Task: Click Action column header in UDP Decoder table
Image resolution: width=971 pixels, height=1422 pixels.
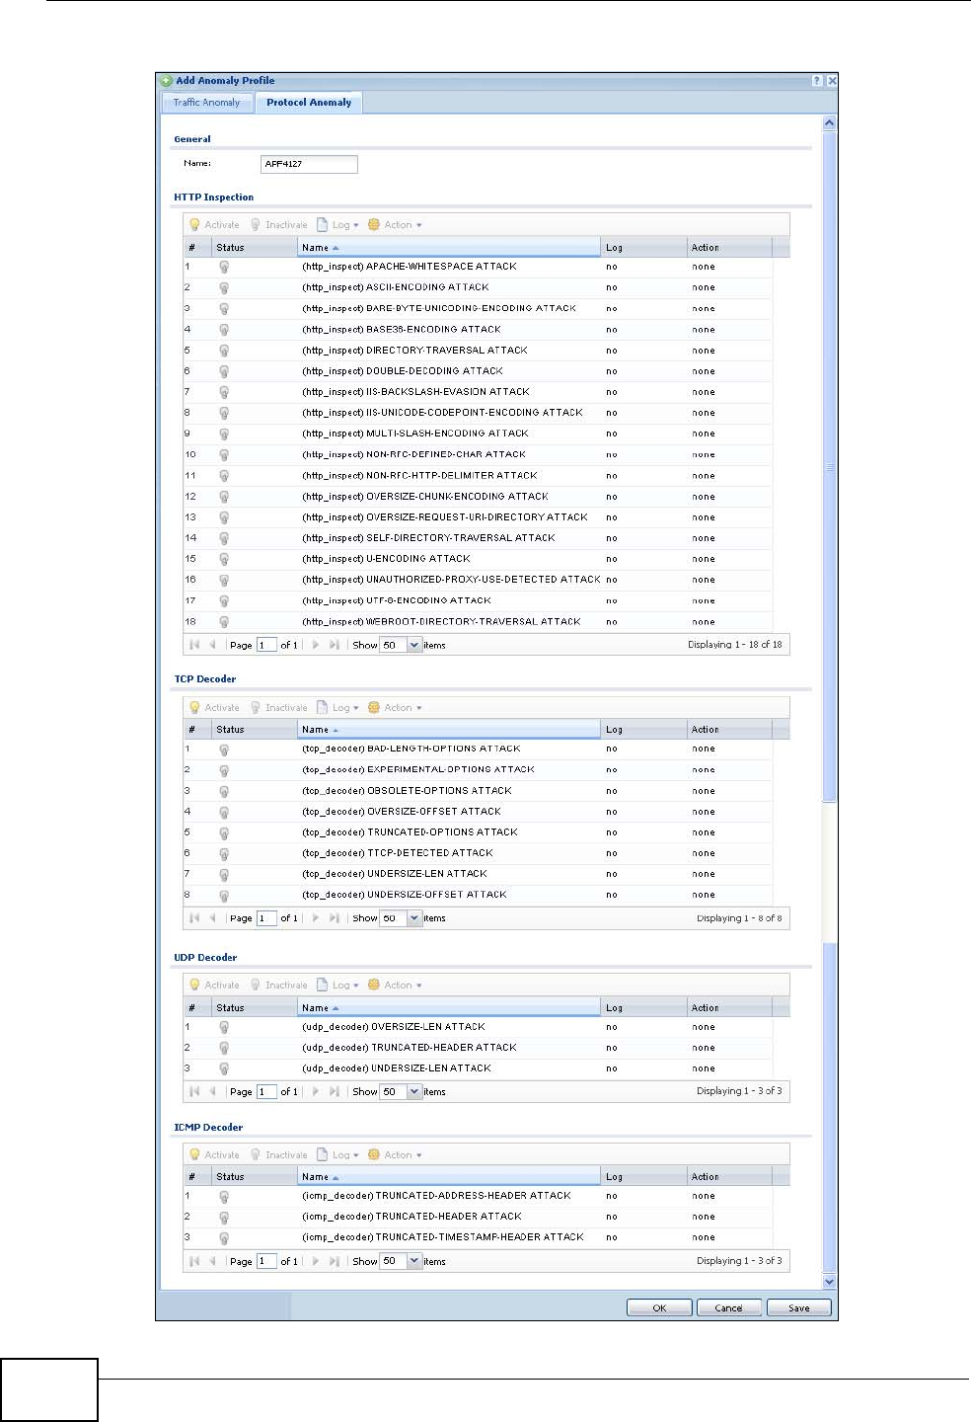Action: 728,1008
